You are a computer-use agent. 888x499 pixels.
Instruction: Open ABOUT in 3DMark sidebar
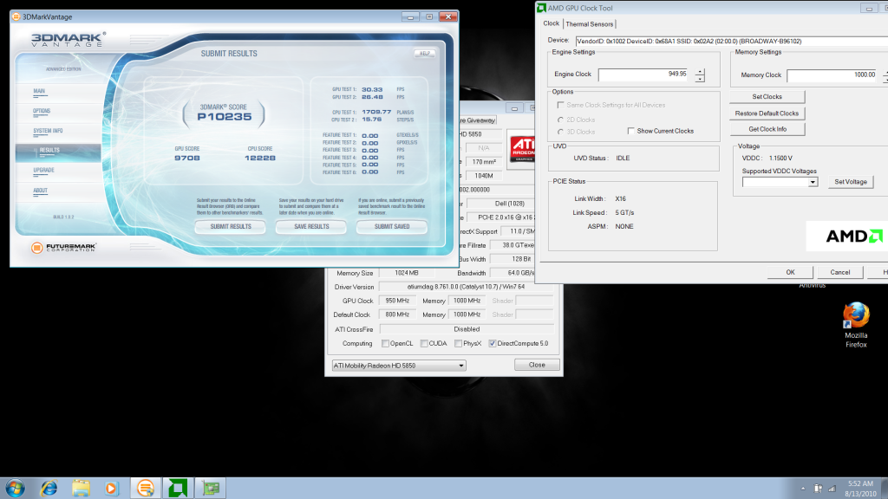coord(40,191)
